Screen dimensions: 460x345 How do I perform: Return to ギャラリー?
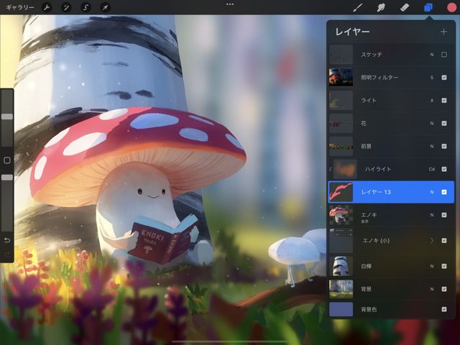(x=20, y=7)
